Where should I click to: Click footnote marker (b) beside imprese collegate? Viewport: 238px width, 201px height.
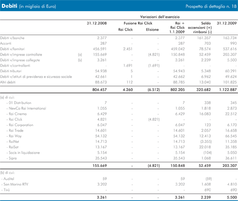(80, 60)
